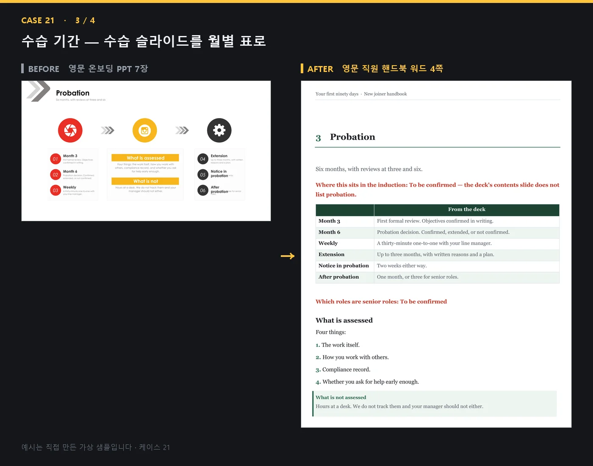Click the yellow camera icon circle
Image resolution: width=593 pixels, height=466 pixels.
[x=145, y=130]
